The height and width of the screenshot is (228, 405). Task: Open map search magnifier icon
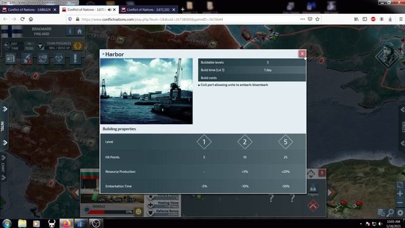pos(390,213)
